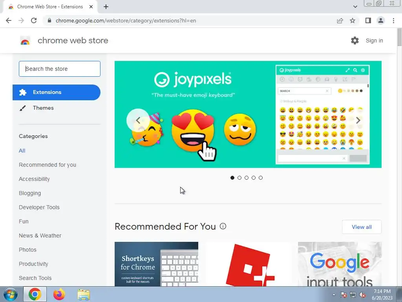Image resolution: width=402 pixels, height=302 pixels.
Task: Open the Productivity category
Action: 34,264
